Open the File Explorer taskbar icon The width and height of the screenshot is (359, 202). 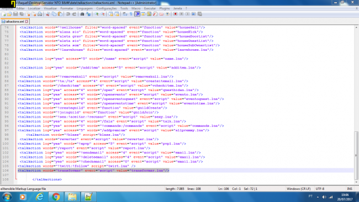pyautogui.click(x=72, y=196)
